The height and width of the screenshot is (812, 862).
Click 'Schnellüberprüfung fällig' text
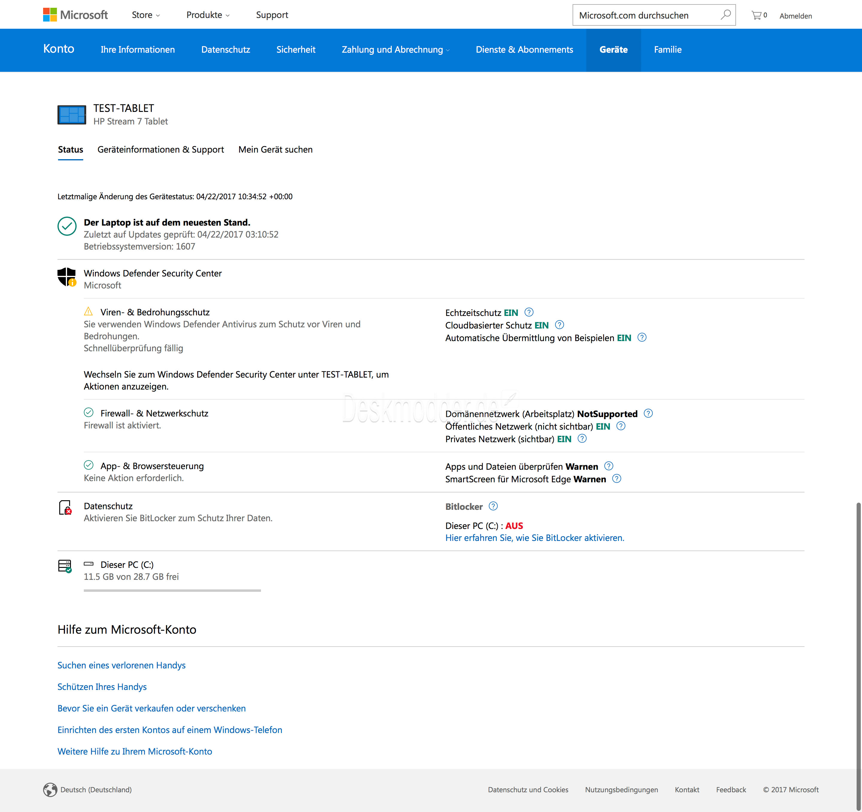pos(133,348)
